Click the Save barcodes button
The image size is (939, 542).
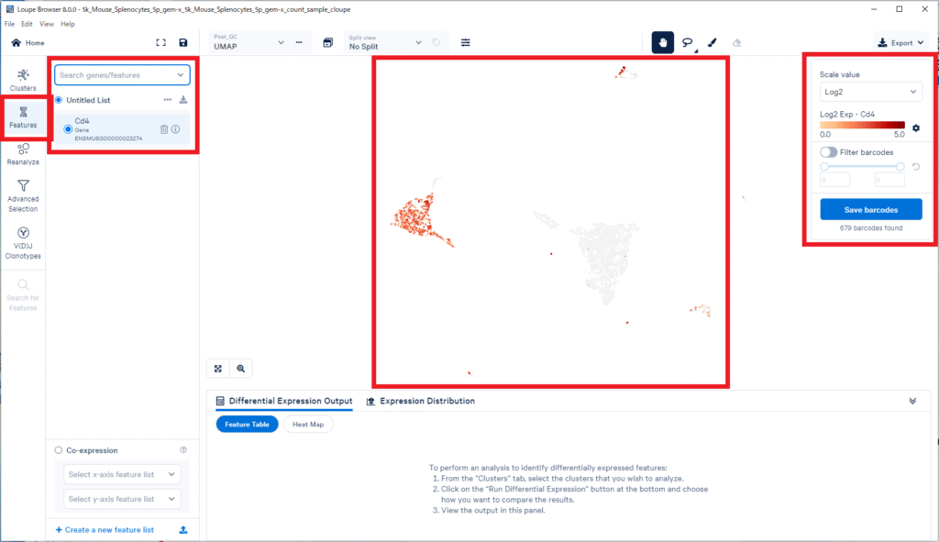click(870, 209)
